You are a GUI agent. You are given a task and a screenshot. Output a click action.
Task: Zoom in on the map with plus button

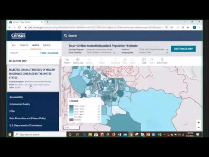coord(199,123)
